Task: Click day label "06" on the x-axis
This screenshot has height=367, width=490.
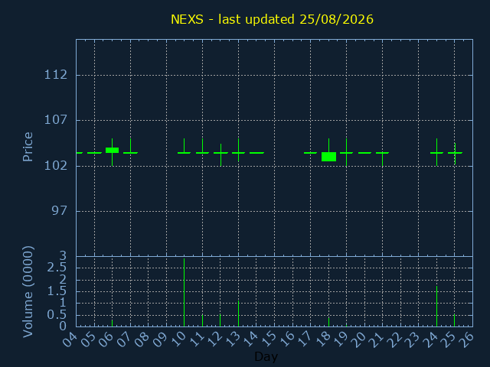Action: coord(106,339)
